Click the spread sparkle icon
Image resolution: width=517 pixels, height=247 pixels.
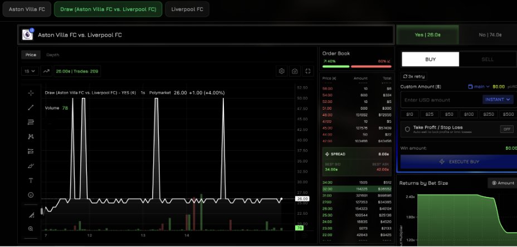click(328, 154)
